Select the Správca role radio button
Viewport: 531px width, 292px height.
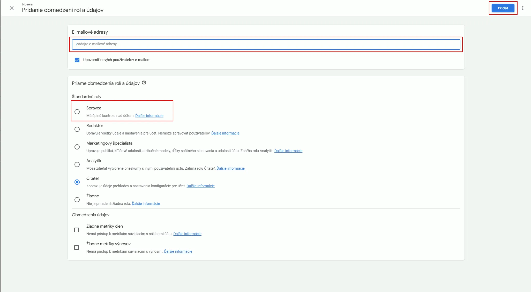(77, 112)
